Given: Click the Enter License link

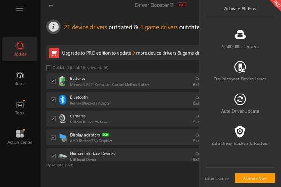Looking at the screenshot, I should pos(216,178).
